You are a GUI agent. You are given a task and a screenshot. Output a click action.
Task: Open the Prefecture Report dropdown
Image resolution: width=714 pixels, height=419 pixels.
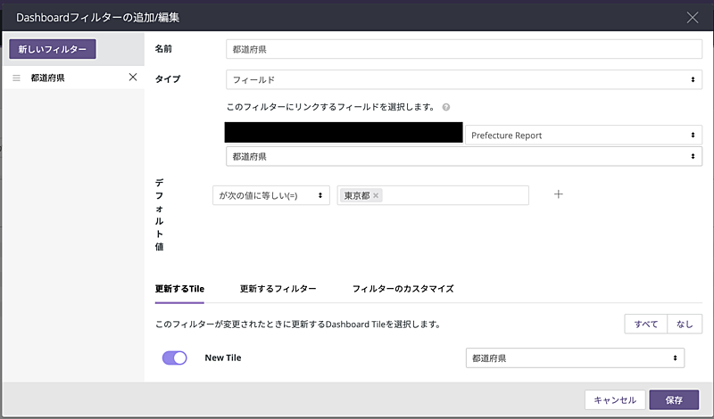[x=584, y=136]
